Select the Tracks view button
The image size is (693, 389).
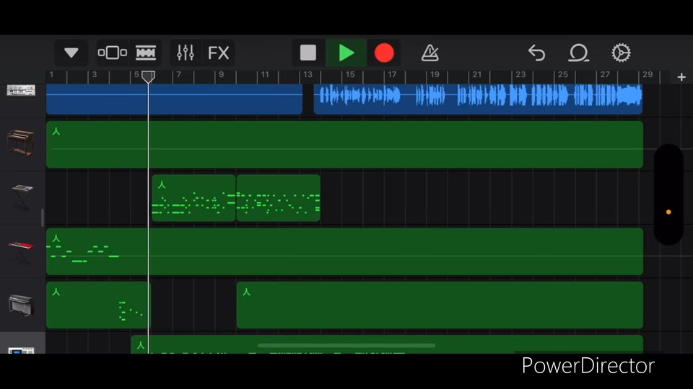[x=145, y=53]
